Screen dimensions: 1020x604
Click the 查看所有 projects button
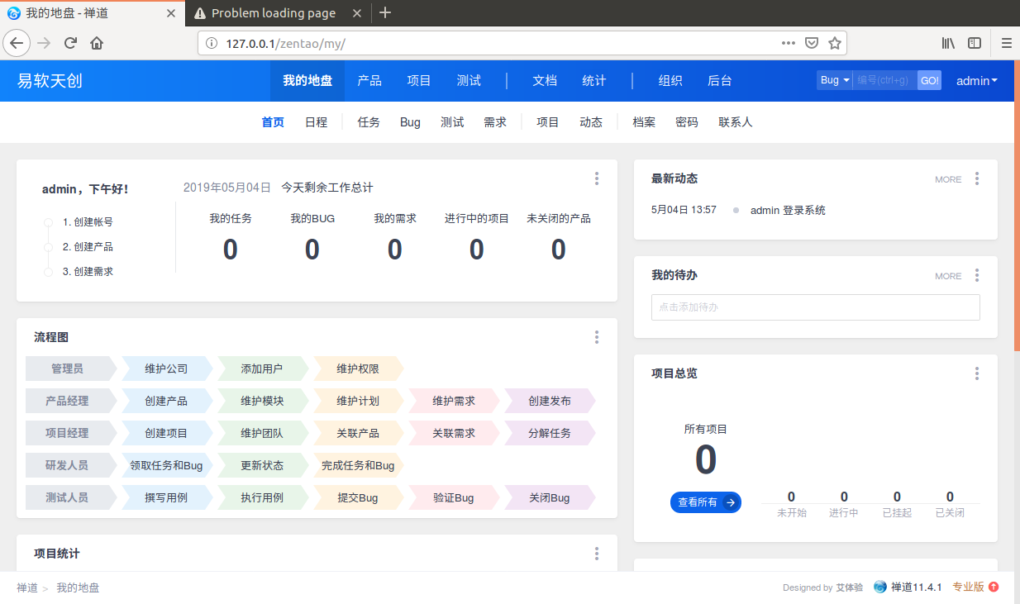point(705,502)
